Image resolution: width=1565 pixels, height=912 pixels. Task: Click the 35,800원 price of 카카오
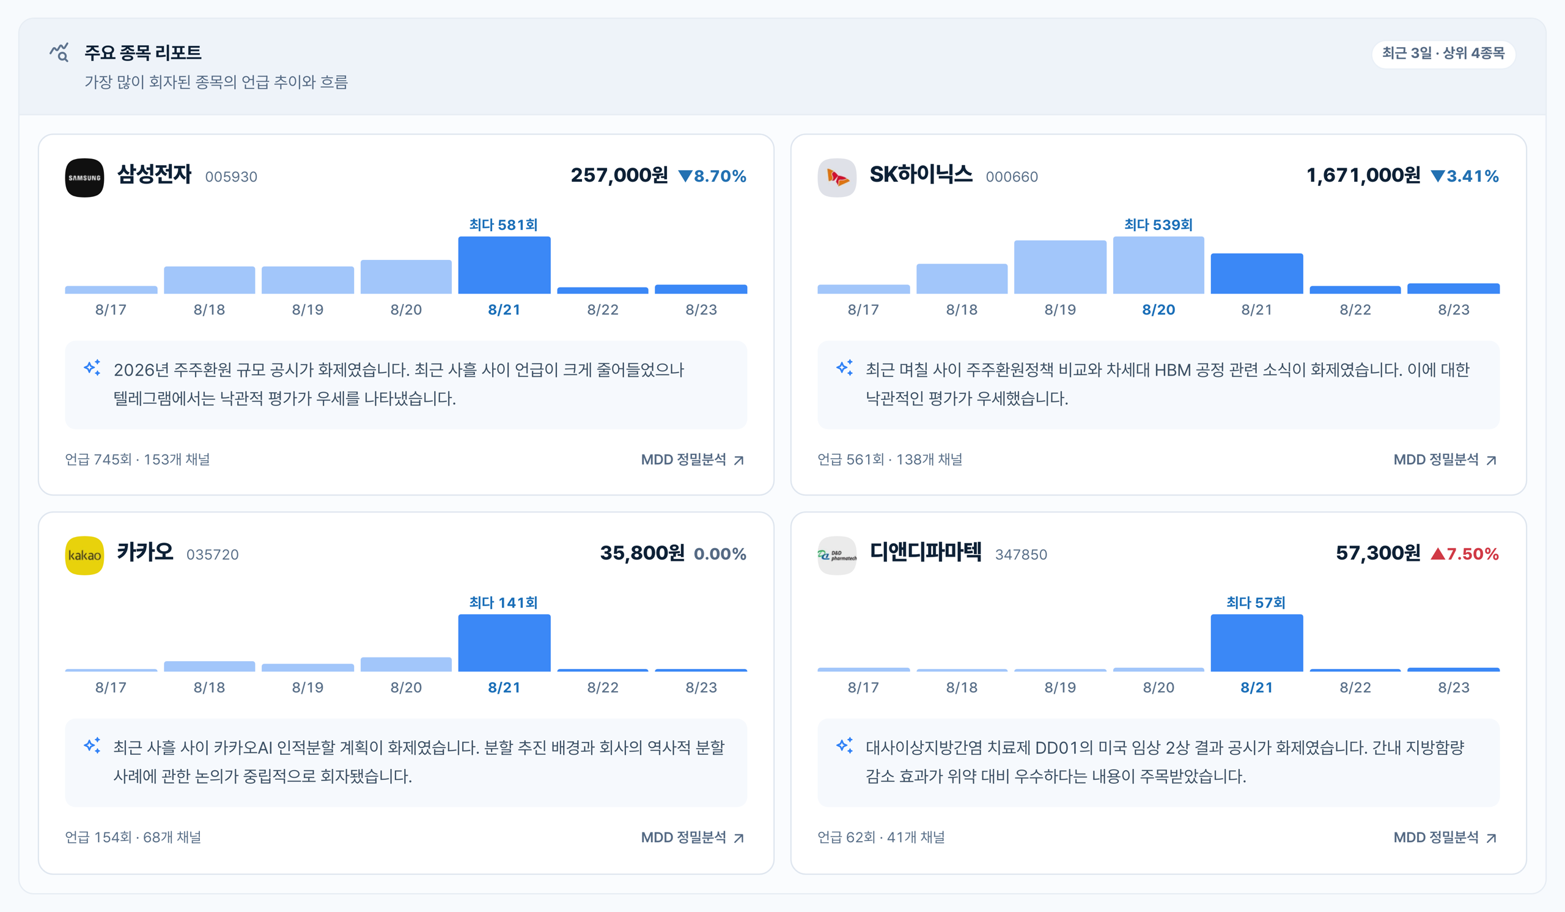click(x=643, y=553)
